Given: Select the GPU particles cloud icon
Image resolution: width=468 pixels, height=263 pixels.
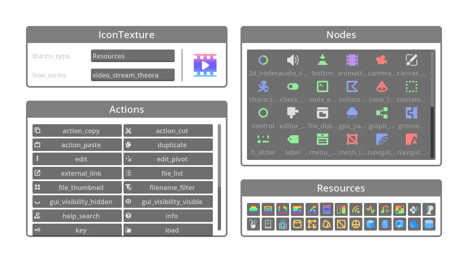Looking at the screenshot, I should [352, 113].
